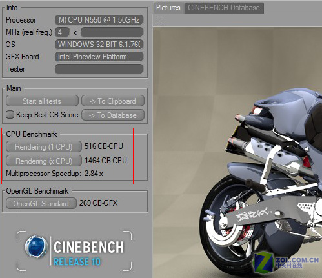Copy results with To Clipboard button
The image size is (322, 278).
click(113, 101)
